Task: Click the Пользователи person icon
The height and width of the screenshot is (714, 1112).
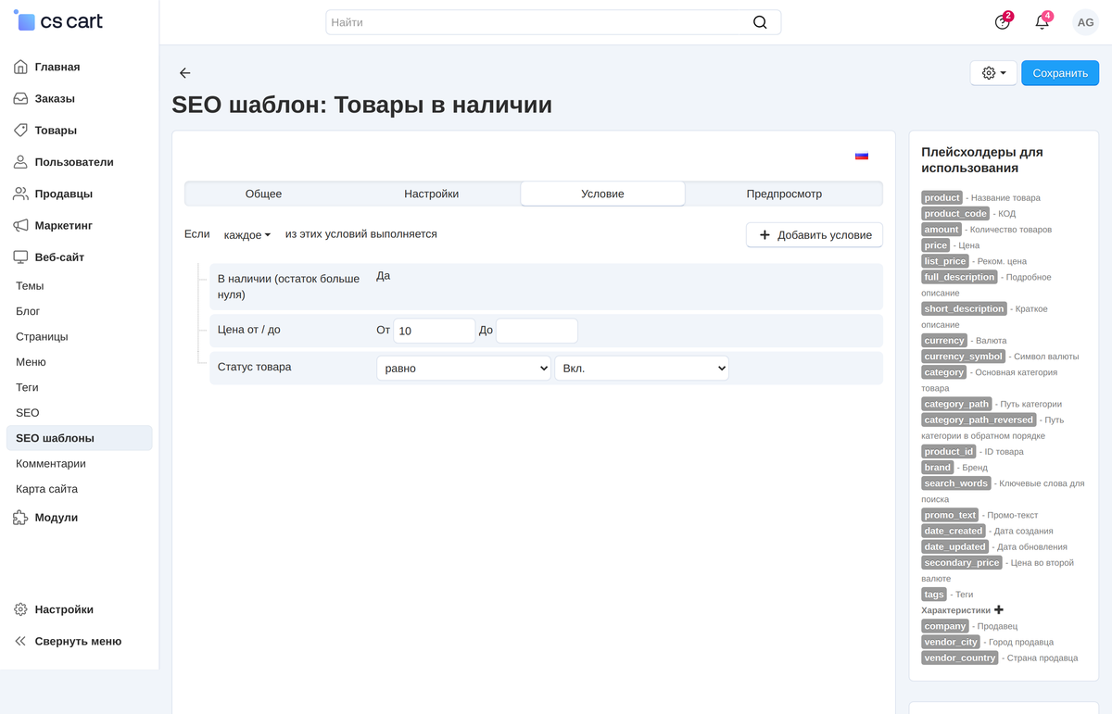Action: coord(20,162)
